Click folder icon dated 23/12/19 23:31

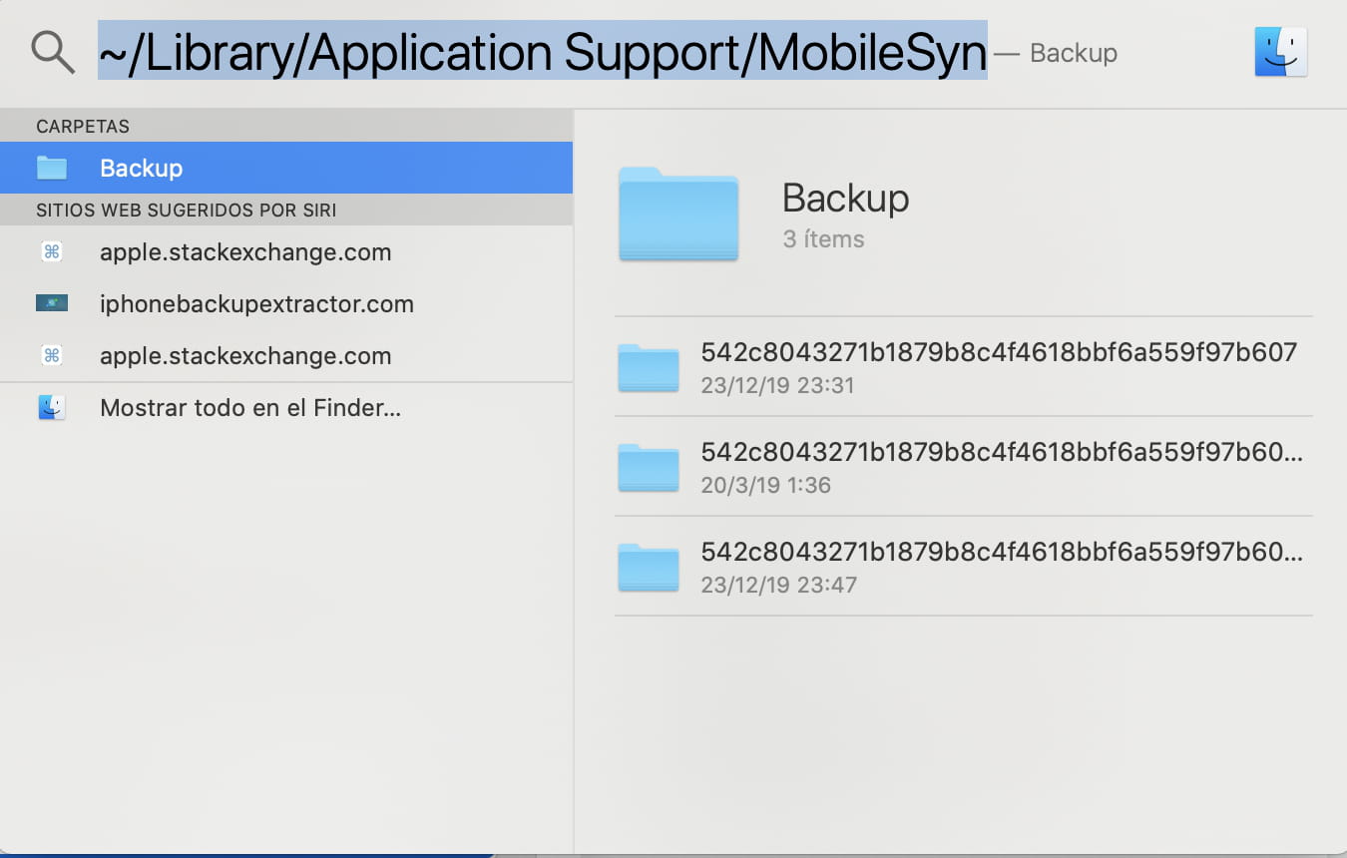pos(649,367)
